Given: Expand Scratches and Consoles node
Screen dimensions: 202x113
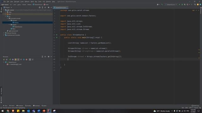Looking at the screenshot, I should click(x=3, y=35).
